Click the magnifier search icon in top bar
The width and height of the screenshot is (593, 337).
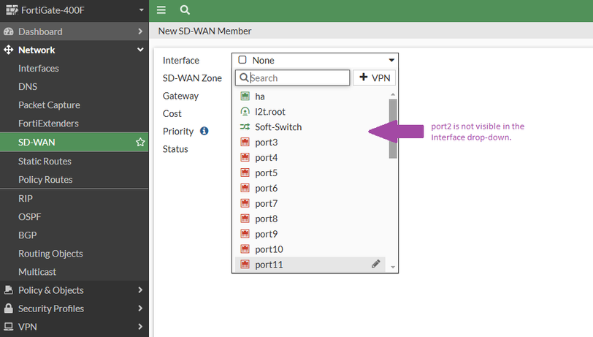tap(185, 10)
